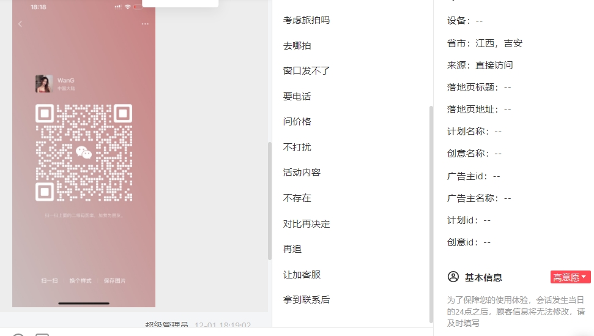594x336 pixels.
Task: Click the 创意名称 field
Action: [474, 154]
